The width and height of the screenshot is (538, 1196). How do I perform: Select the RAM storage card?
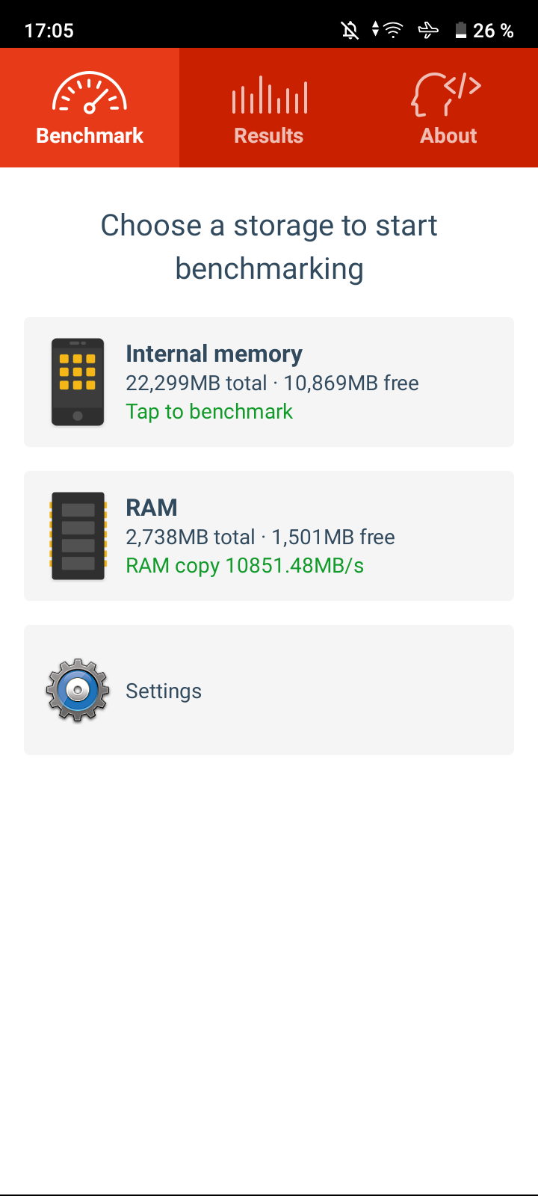269,536
